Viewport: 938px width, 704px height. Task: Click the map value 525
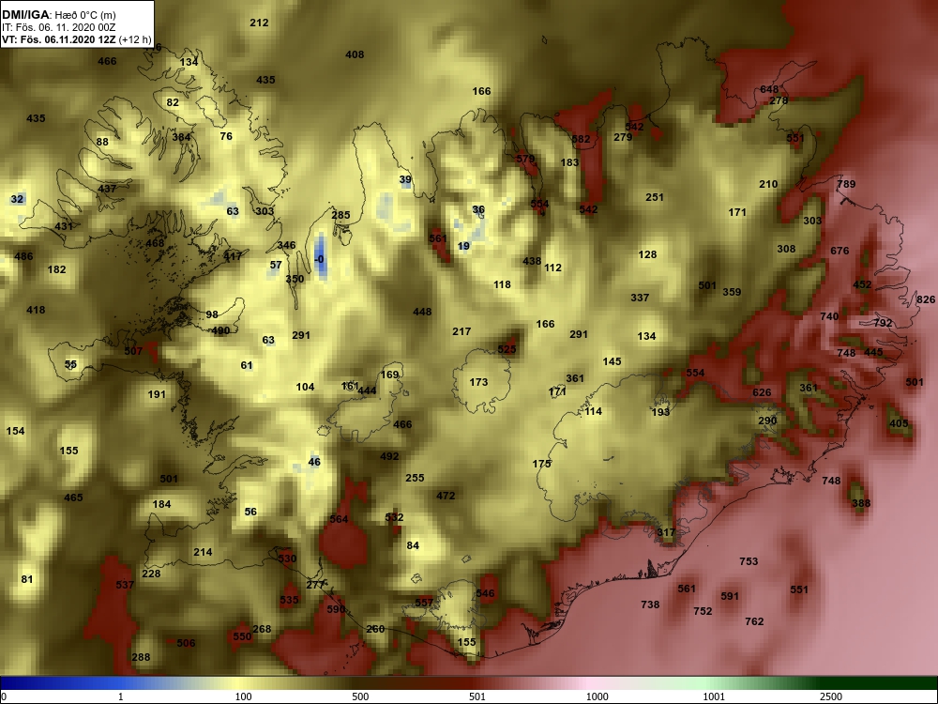[507, 349]
